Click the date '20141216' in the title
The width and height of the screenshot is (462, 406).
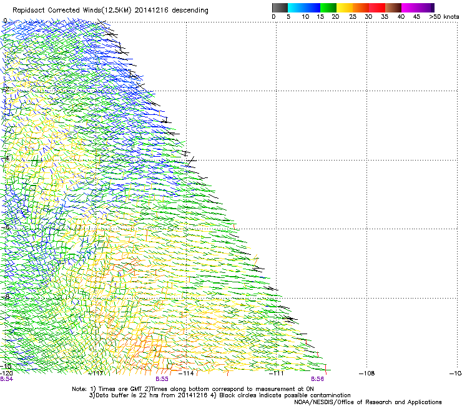point(152,10)
